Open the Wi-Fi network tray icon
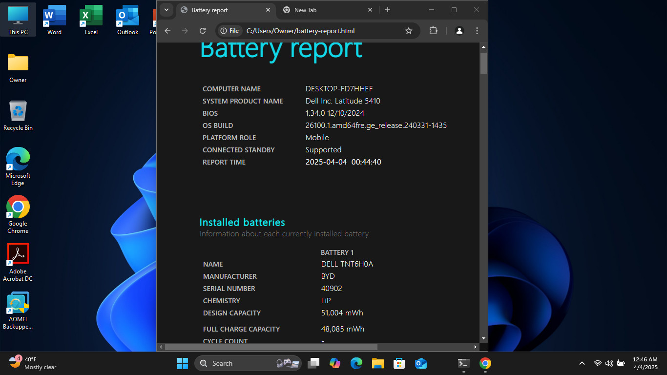The image size is (667, 375). [597, 363]
